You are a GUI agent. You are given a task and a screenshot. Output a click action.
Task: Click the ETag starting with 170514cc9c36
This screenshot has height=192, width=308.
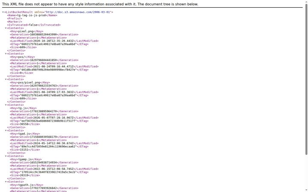[x=48, y=172]
